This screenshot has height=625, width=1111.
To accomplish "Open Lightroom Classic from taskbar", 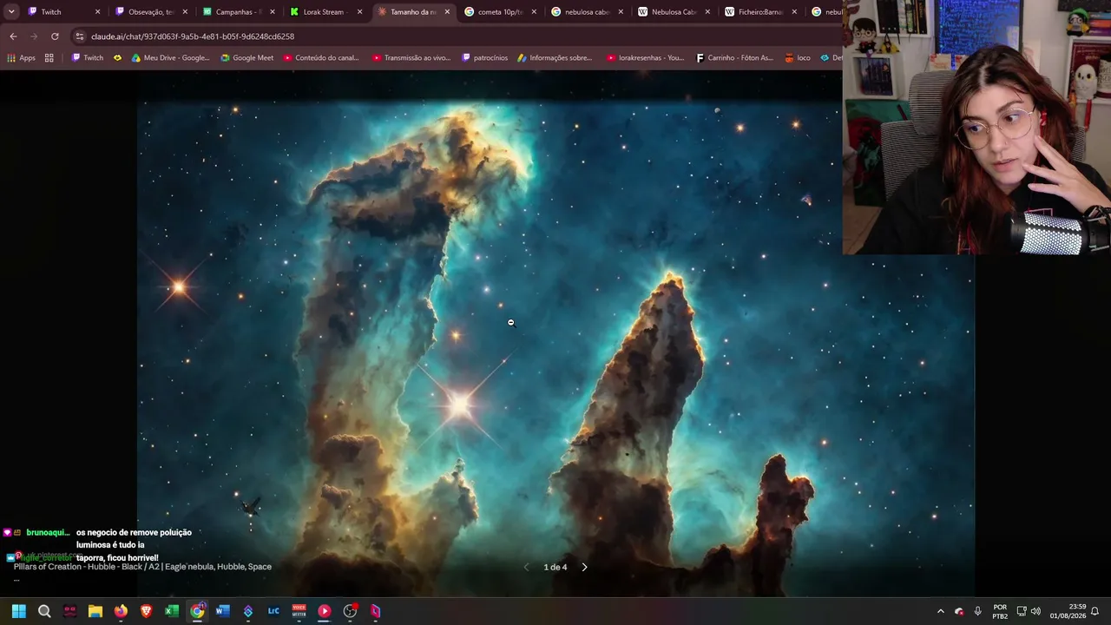I will [x=273, y=611].
